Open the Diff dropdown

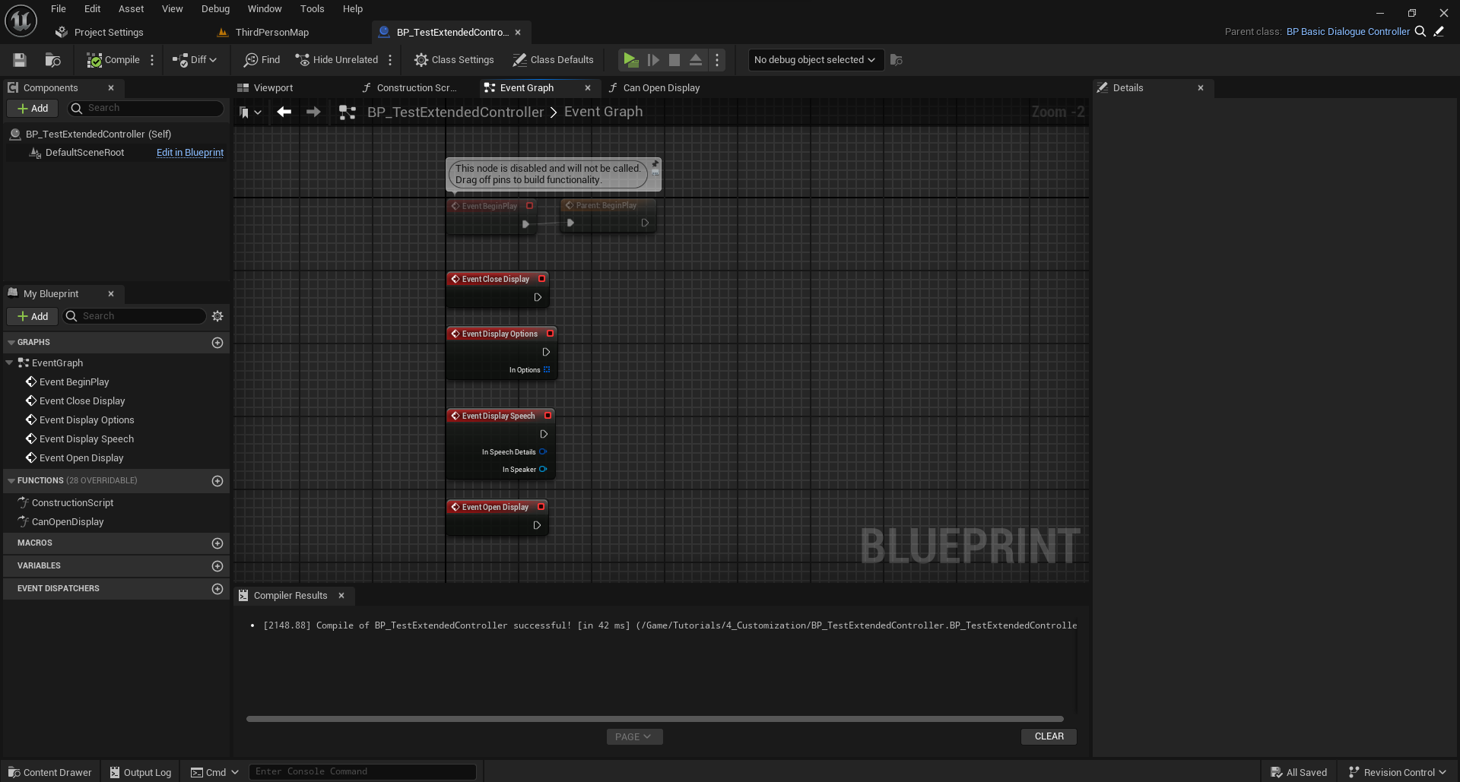pos(195,60)
